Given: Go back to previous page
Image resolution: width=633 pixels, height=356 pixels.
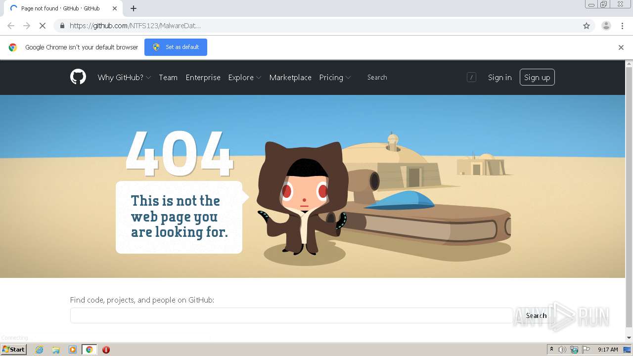Looking at the screenshot, I should [11, 26].
